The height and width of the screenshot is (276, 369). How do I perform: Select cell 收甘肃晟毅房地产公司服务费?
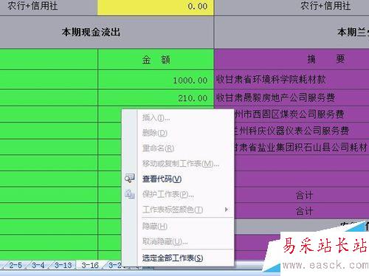click(x=292, y=97)
